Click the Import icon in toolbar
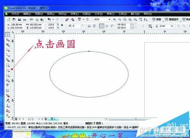Screen dimensions: 190x138 click(x=67, y=19)
